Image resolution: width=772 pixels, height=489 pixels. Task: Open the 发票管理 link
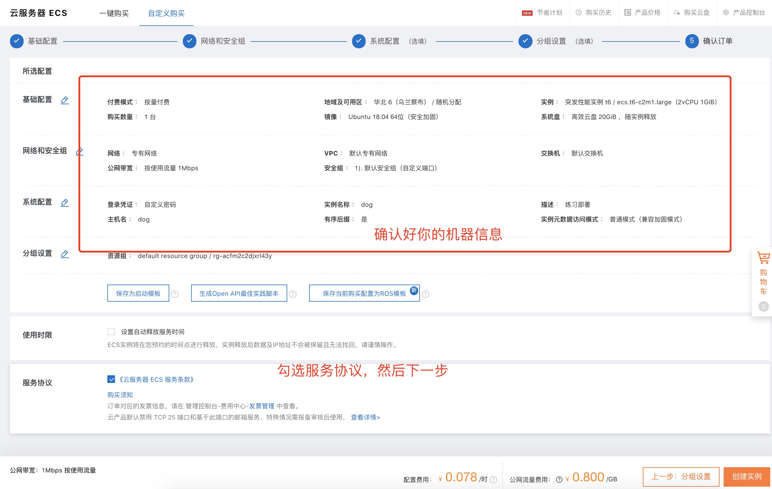click(x=262, y=406)
